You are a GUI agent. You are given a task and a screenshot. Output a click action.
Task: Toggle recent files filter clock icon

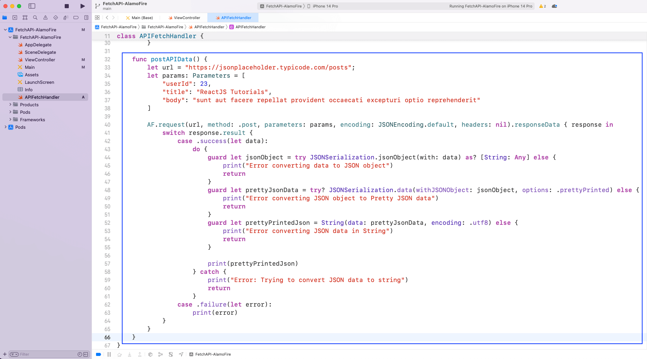[x=80, y=354]
